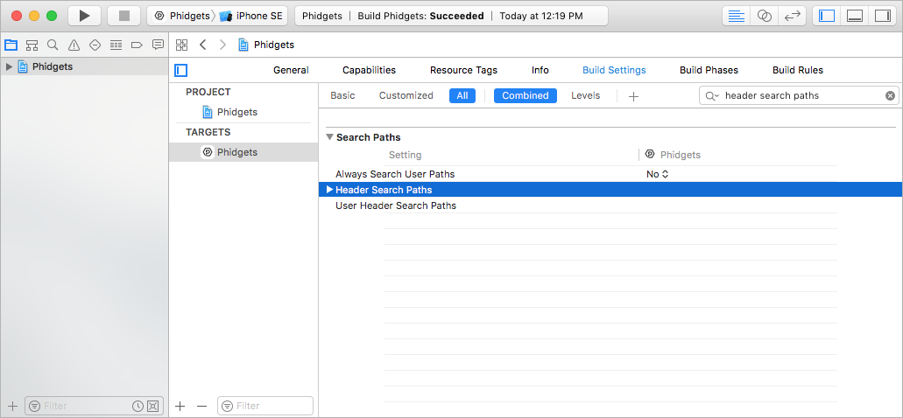Open the Test navigator diamond icon

pyautogui.click(x=95, y=45)
